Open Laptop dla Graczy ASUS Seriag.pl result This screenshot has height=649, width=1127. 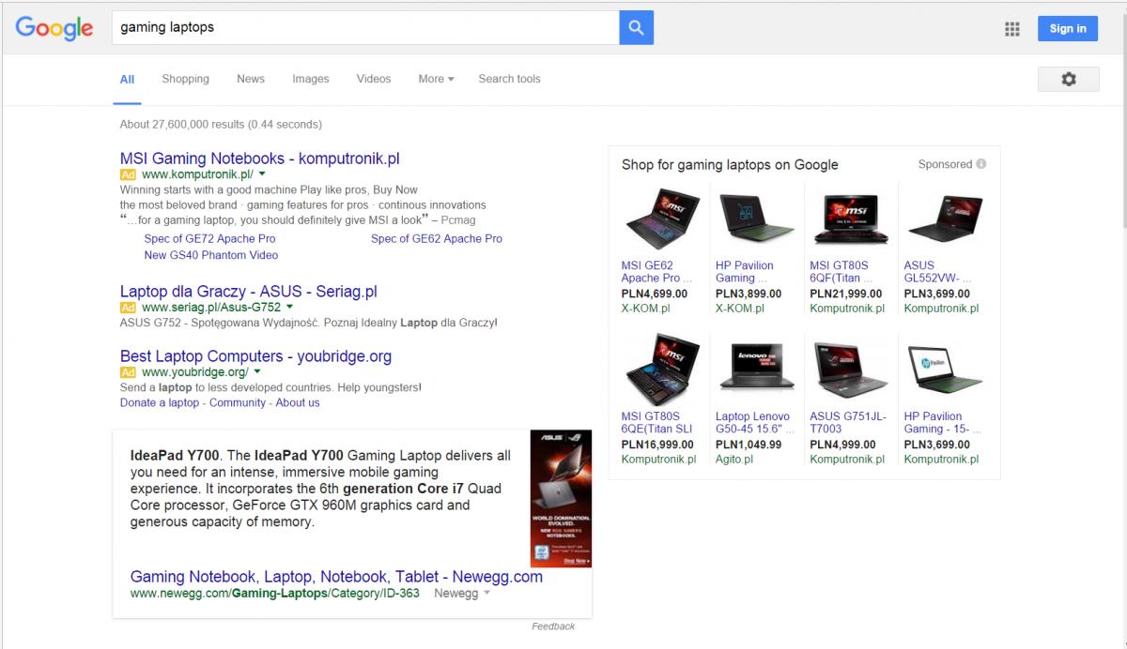pyautogui.click(x=249, y=292)
